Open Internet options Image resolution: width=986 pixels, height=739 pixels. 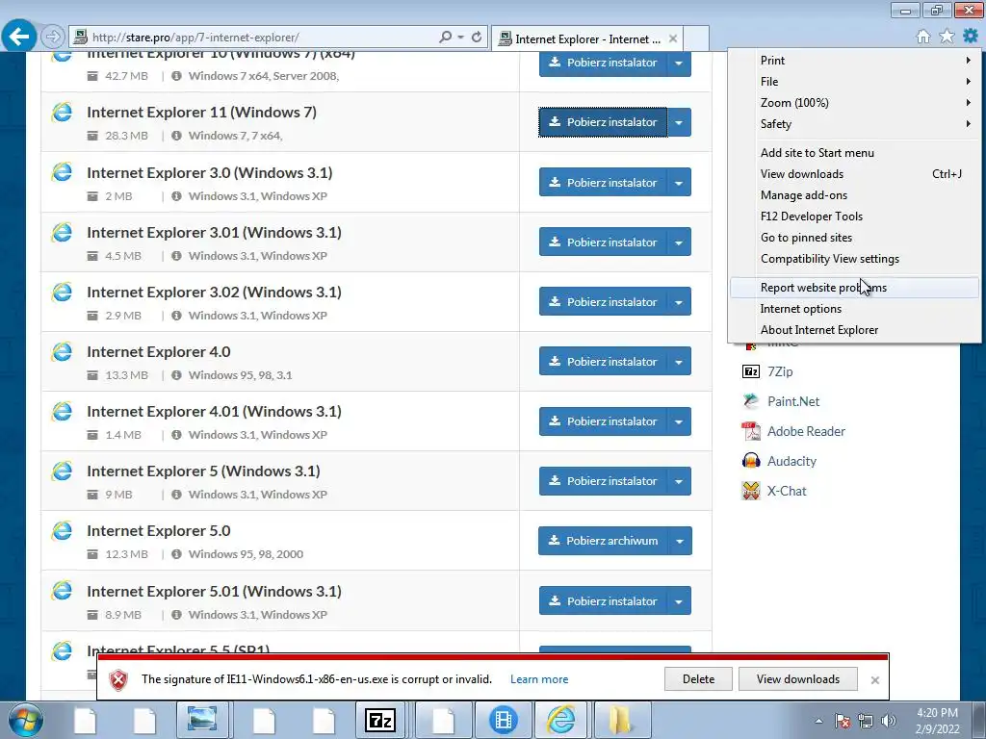click(855, 309)
